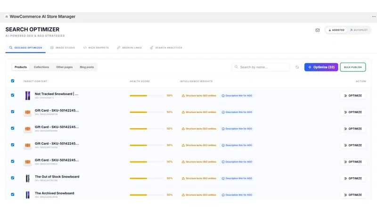
Task: Go to the Broken Links tab
Action: click(129, 48)
